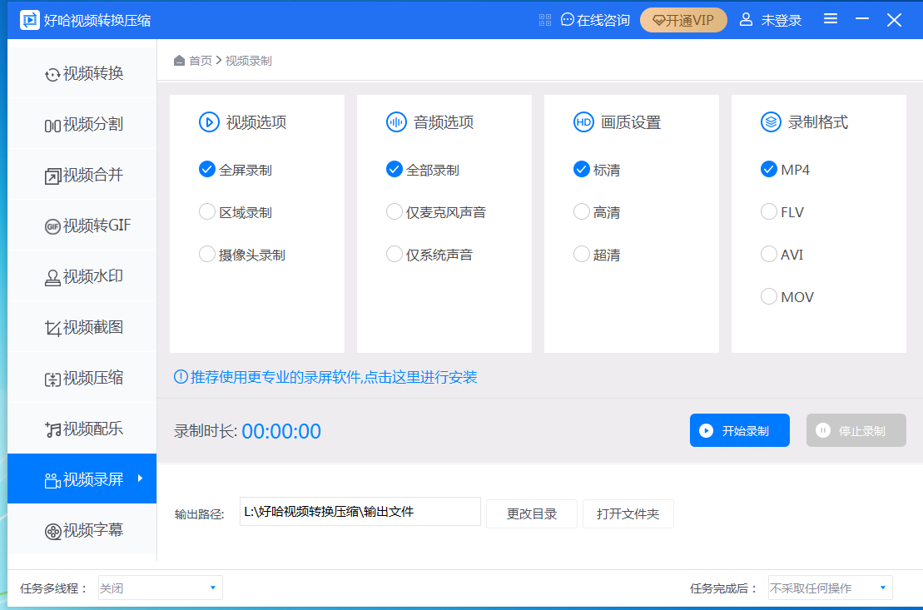Open the 任务多线程 dropdown
The width and height of the screenshot is (923, 610).
pyautogui.click(x=160, y=587)
